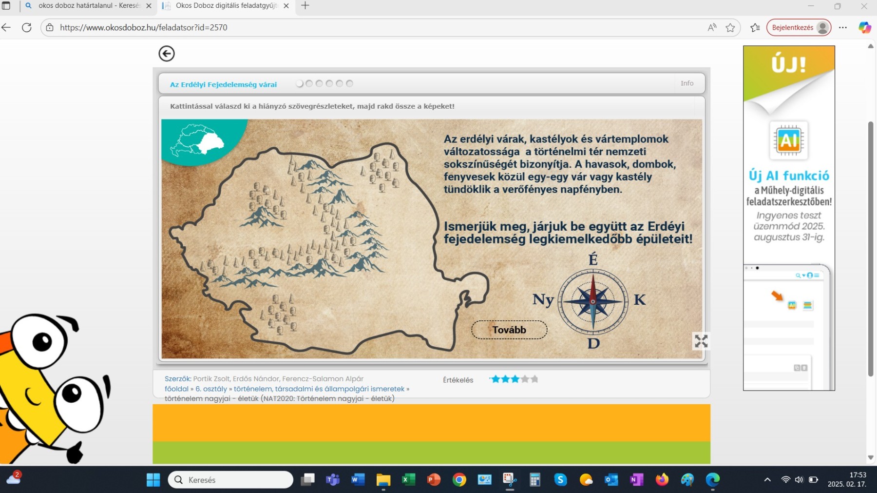Screen dimensions: 877x493
Task: Open the Info panel of the exercise
Action: [686, 83]
